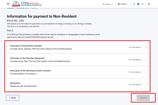Toggle high contrast mode icon
The height and width of the screenshot is (105, 158).
[149, 4]
